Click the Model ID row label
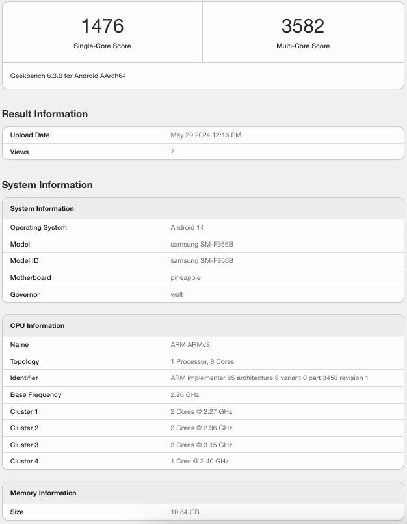The image size is (407, 524). pyautogui.click(x=25, y=261)
